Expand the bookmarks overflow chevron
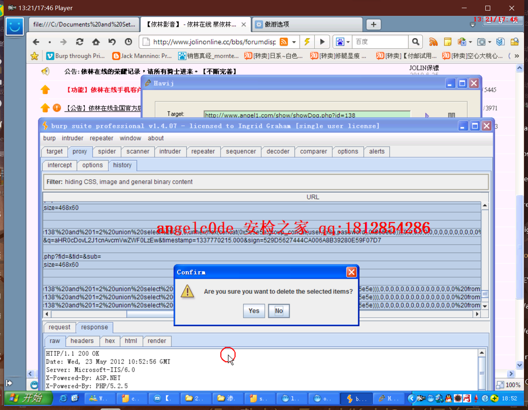Screen dimensions: 528x410 [517, 56]
